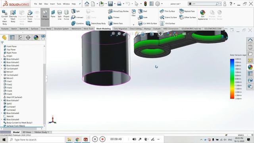254x143 pixels.
Task: Switch to the Features tab
Action: [5, 29]
